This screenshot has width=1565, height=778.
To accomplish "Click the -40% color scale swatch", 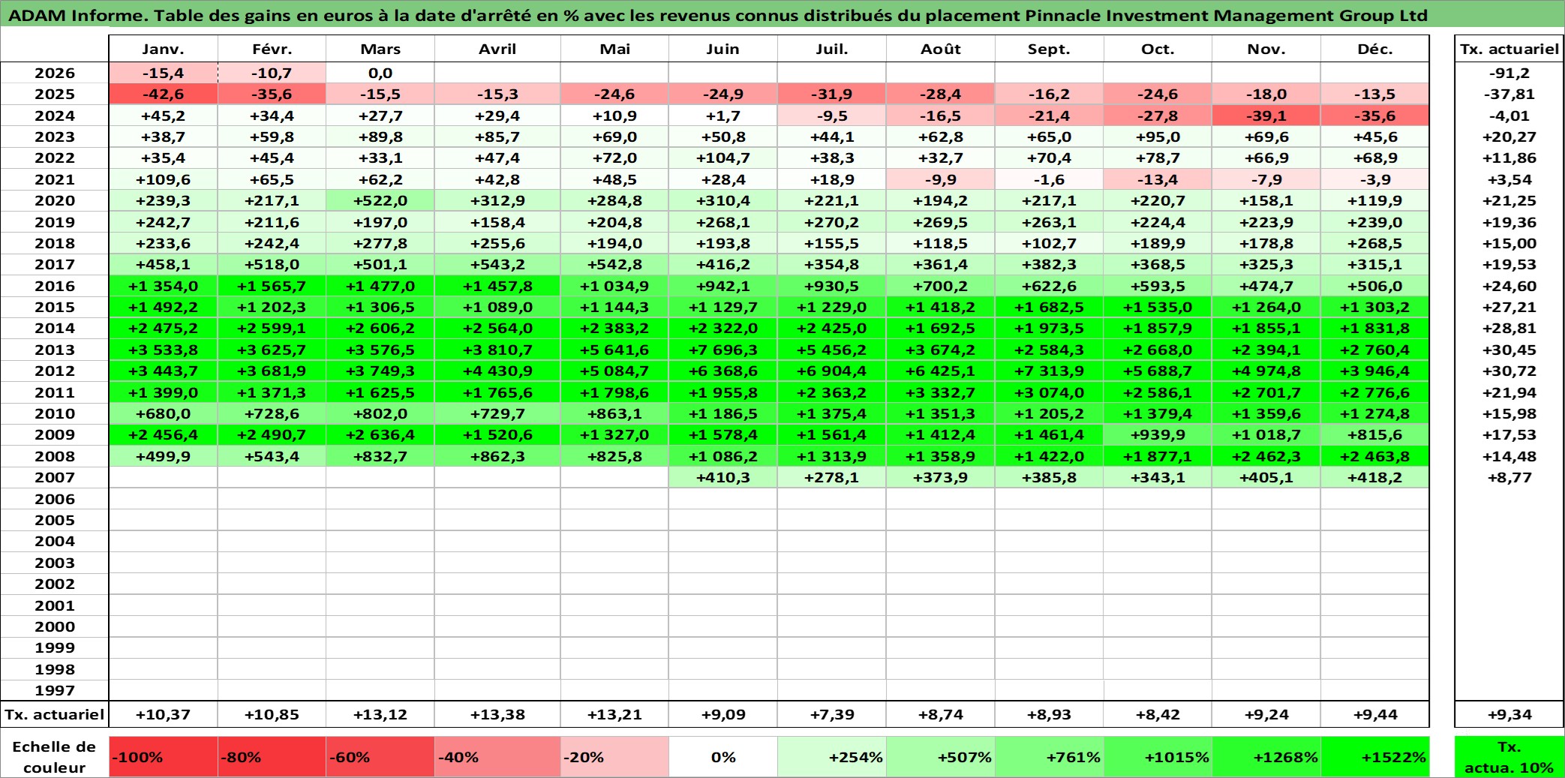I will tap(497, 757).
